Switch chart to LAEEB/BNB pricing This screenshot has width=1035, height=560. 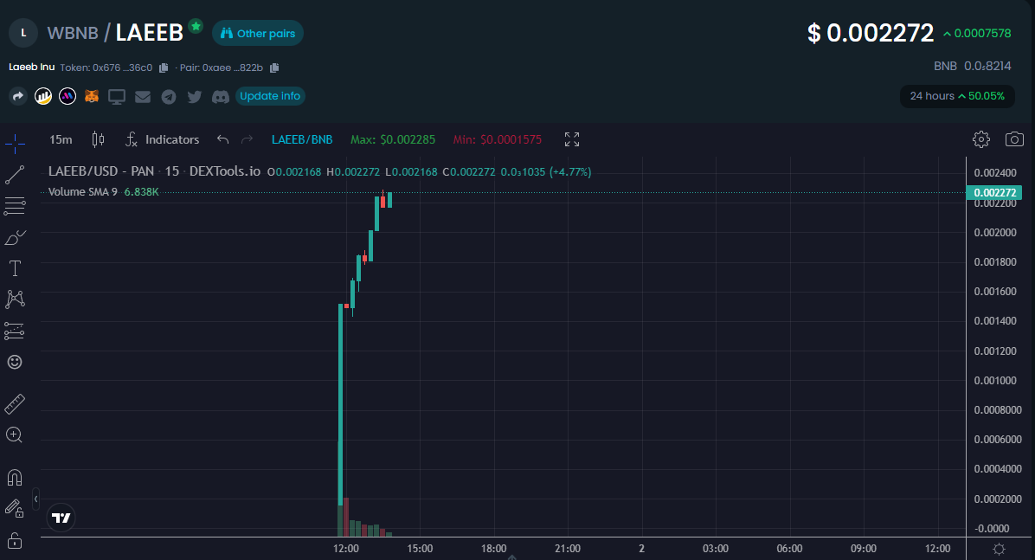302,139
